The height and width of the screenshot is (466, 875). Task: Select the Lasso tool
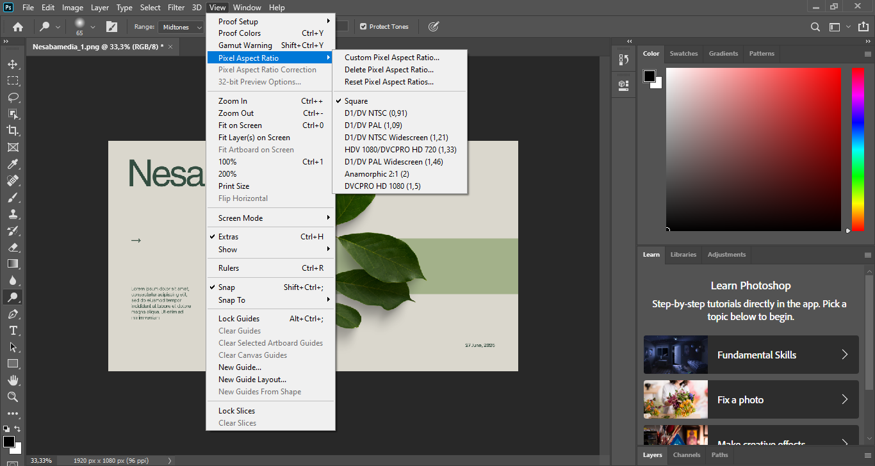click(x=12, y=98)
